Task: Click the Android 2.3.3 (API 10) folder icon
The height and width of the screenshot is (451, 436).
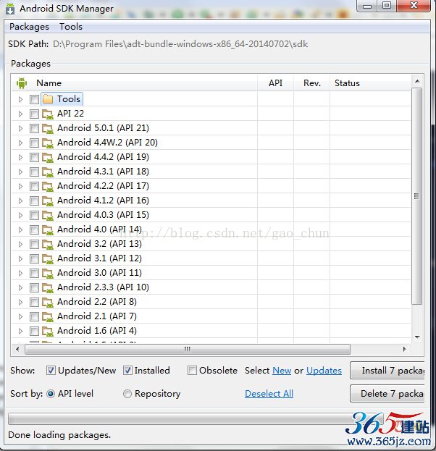Action: 48,287
